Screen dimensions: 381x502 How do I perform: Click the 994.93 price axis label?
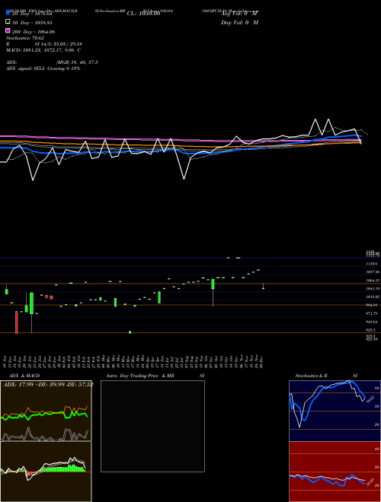pyautogui.click(x=373, y=305)
